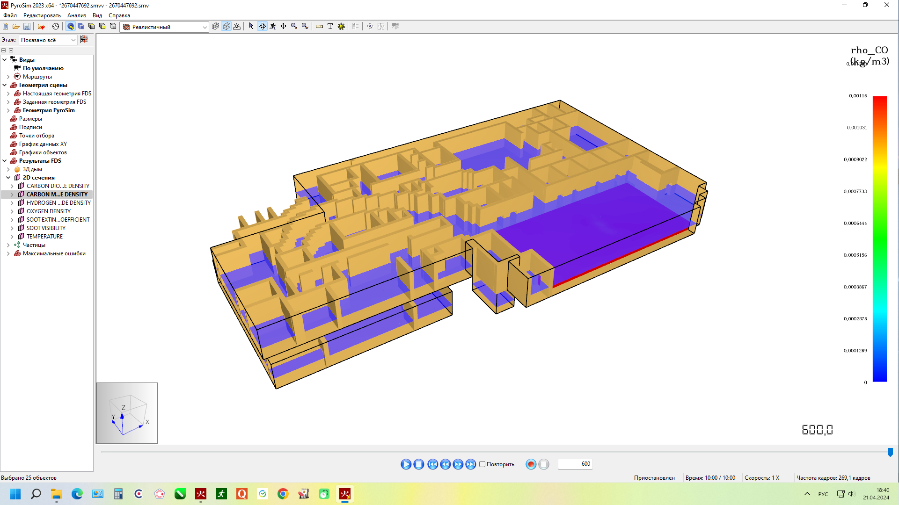The height and width of the screenshot is (505, 899).
Task: Collapse the Виды tree node
Action: coord(5,59)
